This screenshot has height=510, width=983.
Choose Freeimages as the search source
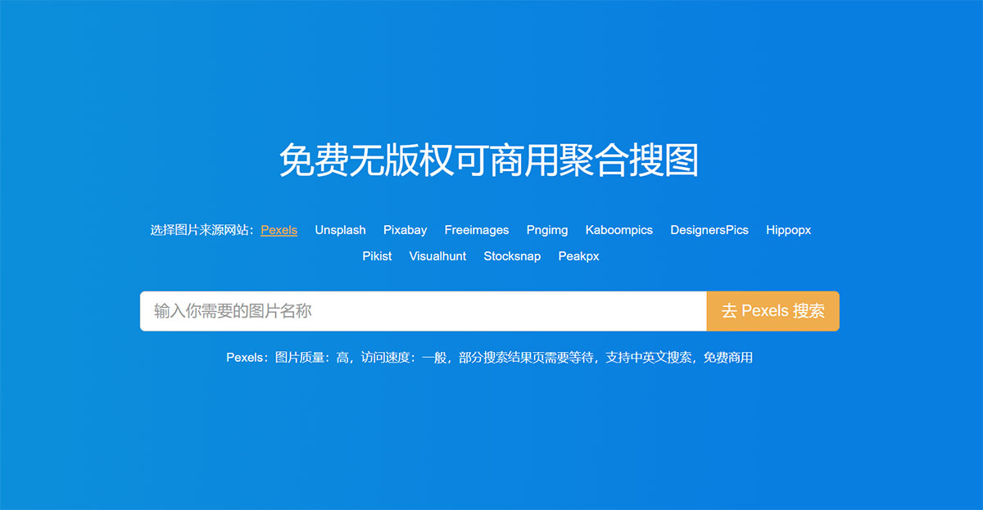pyautogui.click(x=477, y=230)
